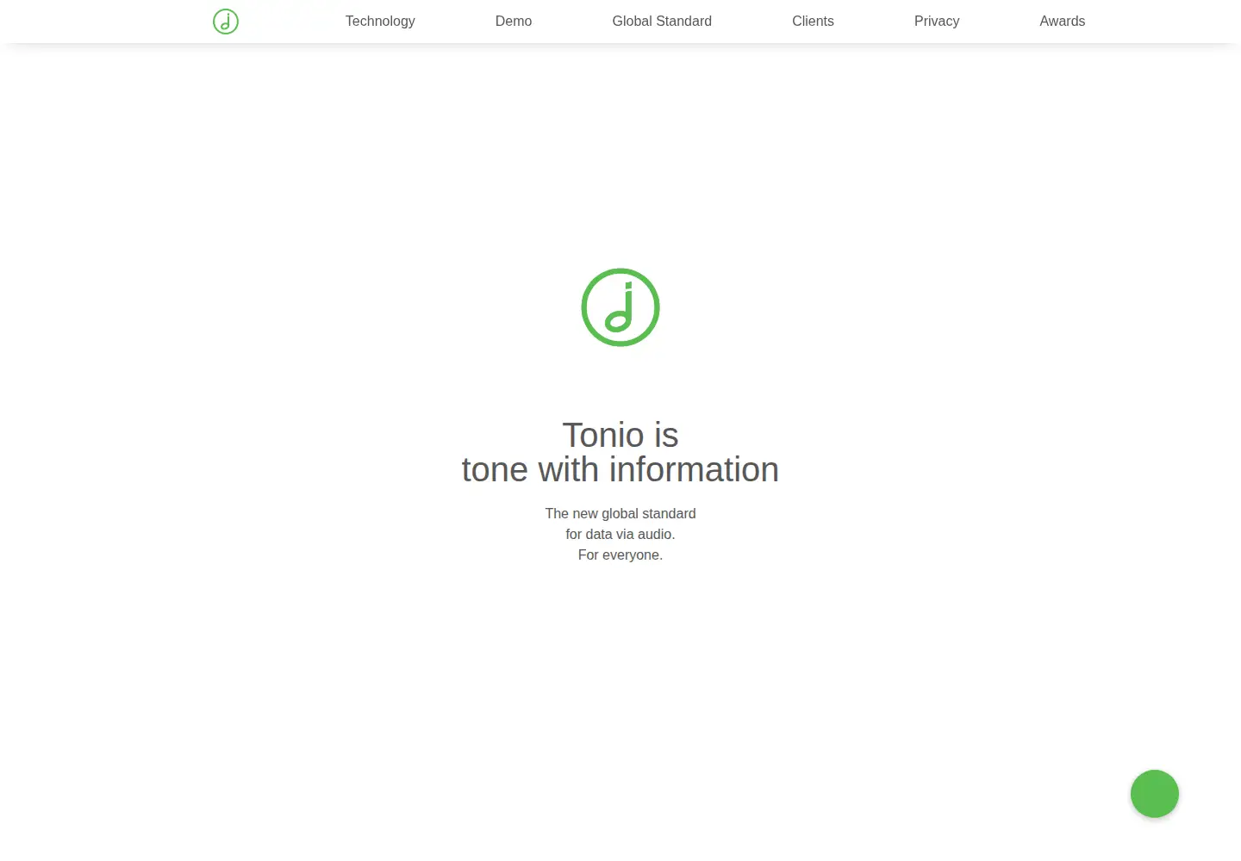Open the Clients navigation link
Viewport: 1241px width, 861px height.
click(813, 21)
